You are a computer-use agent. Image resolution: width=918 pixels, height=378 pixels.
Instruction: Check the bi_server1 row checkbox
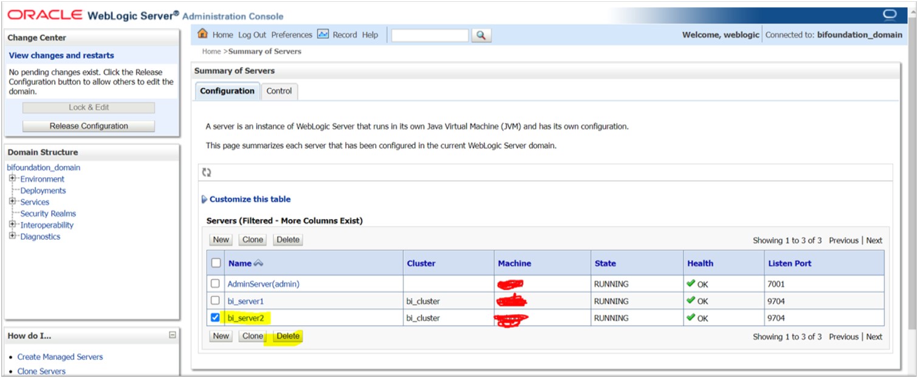pyautogui.click(x=215, y=300)
